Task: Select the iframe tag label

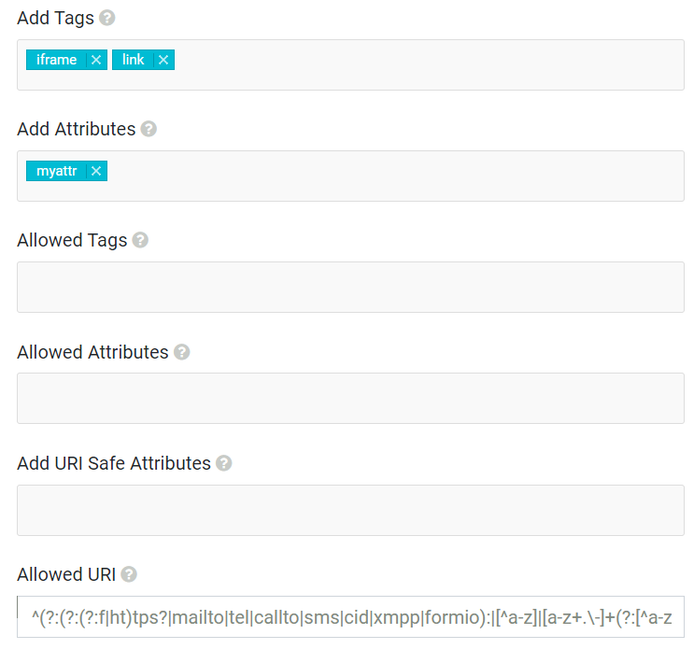Action: pos(57,60)
